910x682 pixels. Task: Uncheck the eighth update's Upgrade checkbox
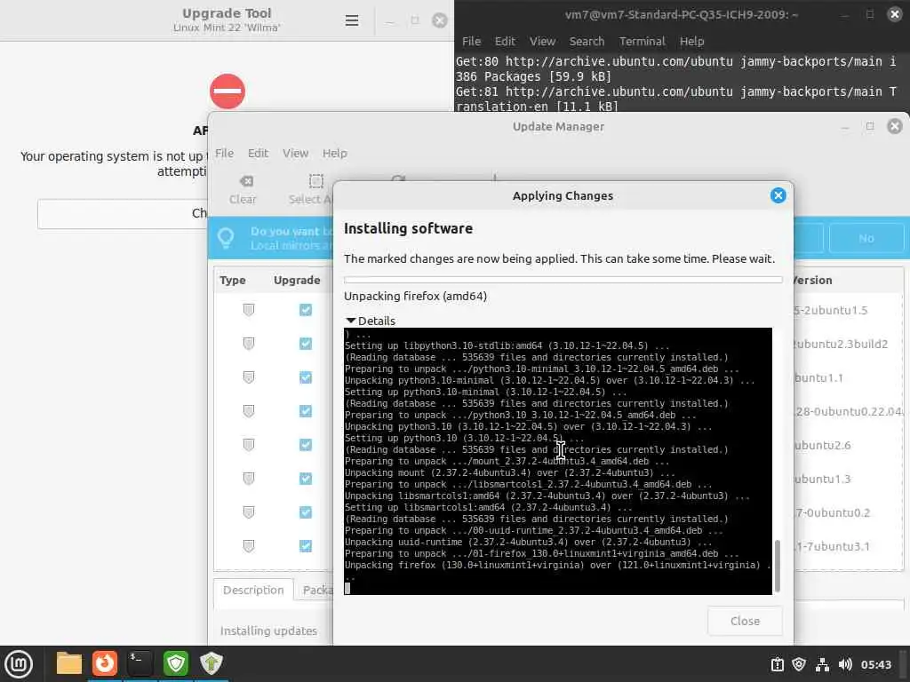(x=306, y=546)
